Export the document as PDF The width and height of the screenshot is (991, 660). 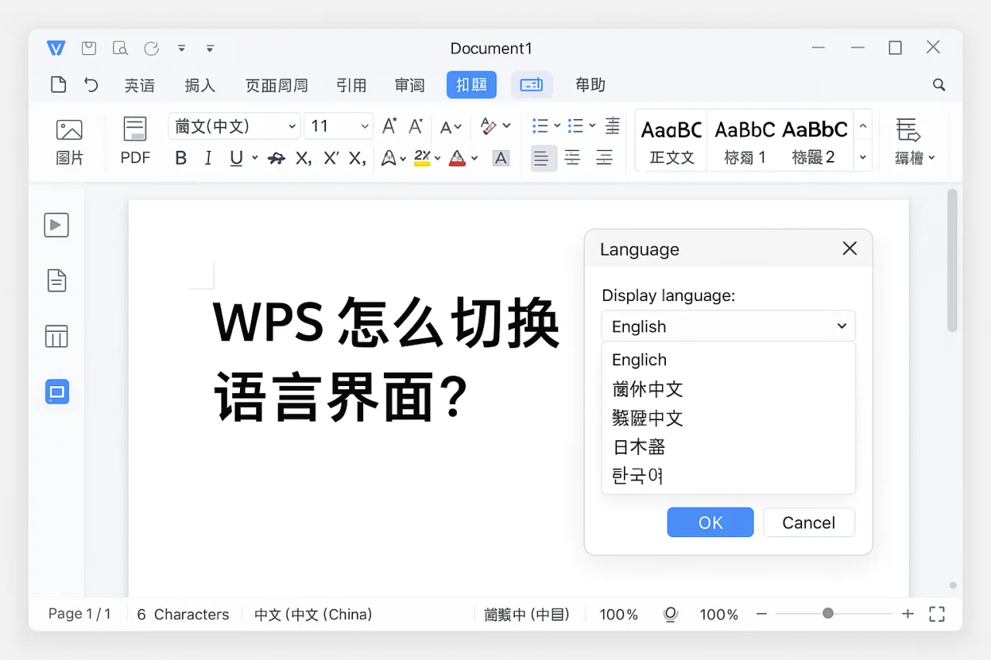pyautogui.click(x=134, y=141)
